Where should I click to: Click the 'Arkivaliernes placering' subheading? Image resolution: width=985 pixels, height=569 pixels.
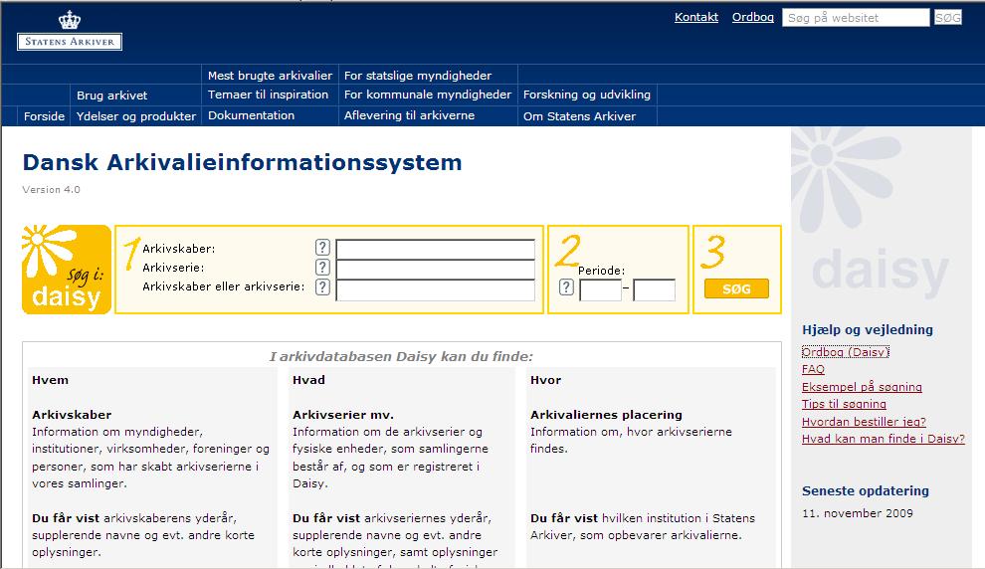tap(606, 415)
